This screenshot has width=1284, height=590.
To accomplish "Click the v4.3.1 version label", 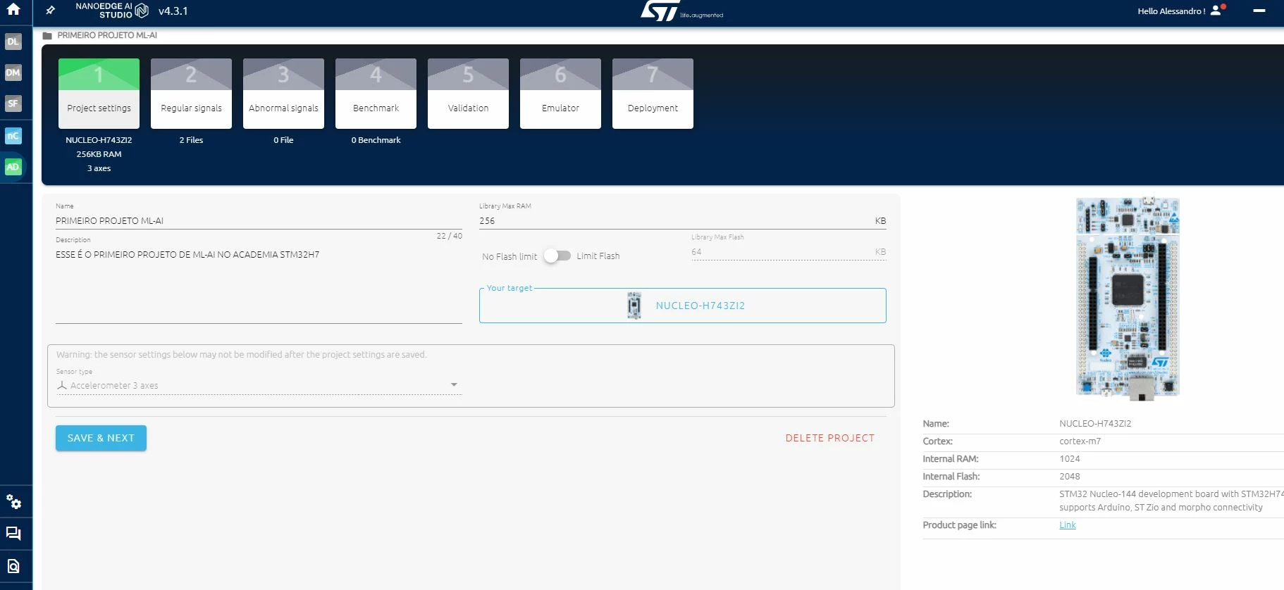I will pos(173,11).
